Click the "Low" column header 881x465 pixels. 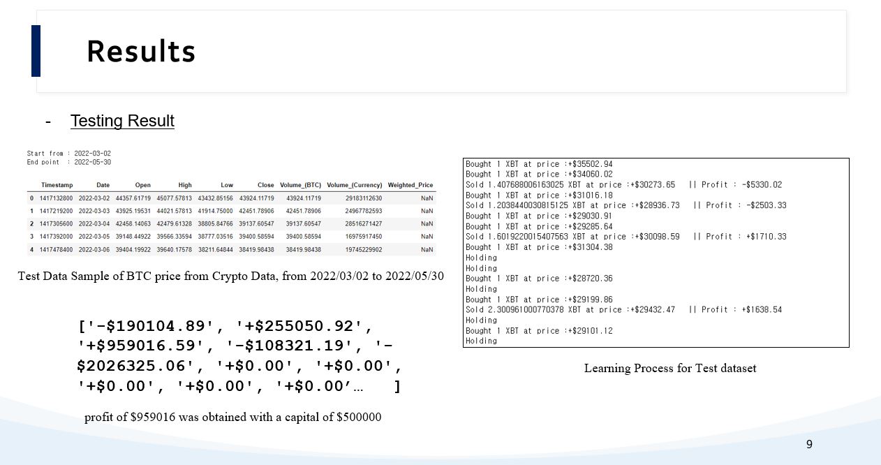tap(227, 185)
